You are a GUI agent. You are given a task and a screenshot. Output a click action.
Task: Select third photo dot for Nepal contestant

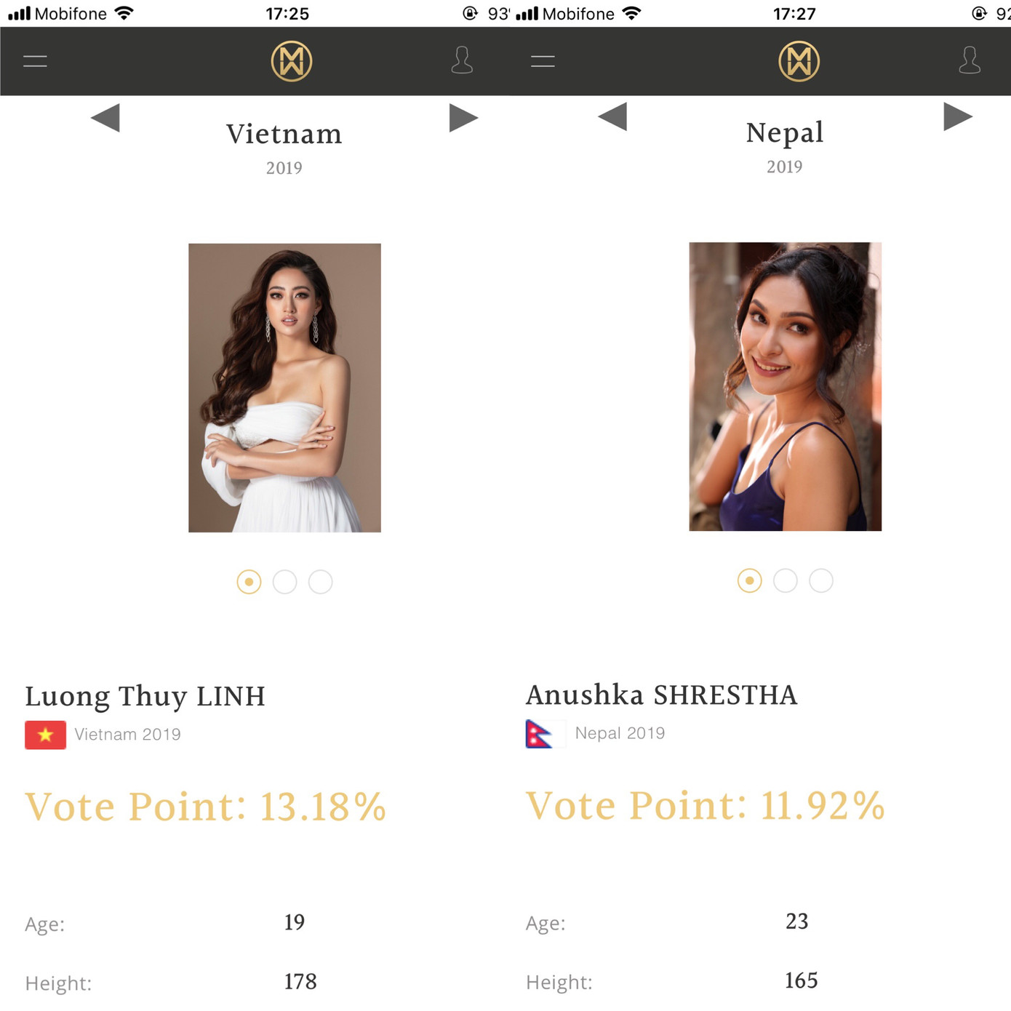pos(820,580)
